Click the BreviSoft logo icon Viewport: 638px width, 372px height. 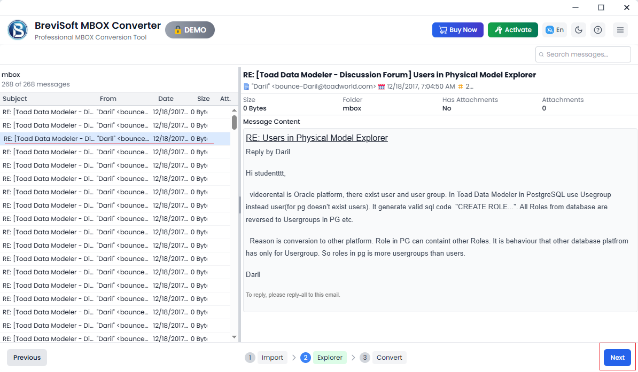(18, 30)
